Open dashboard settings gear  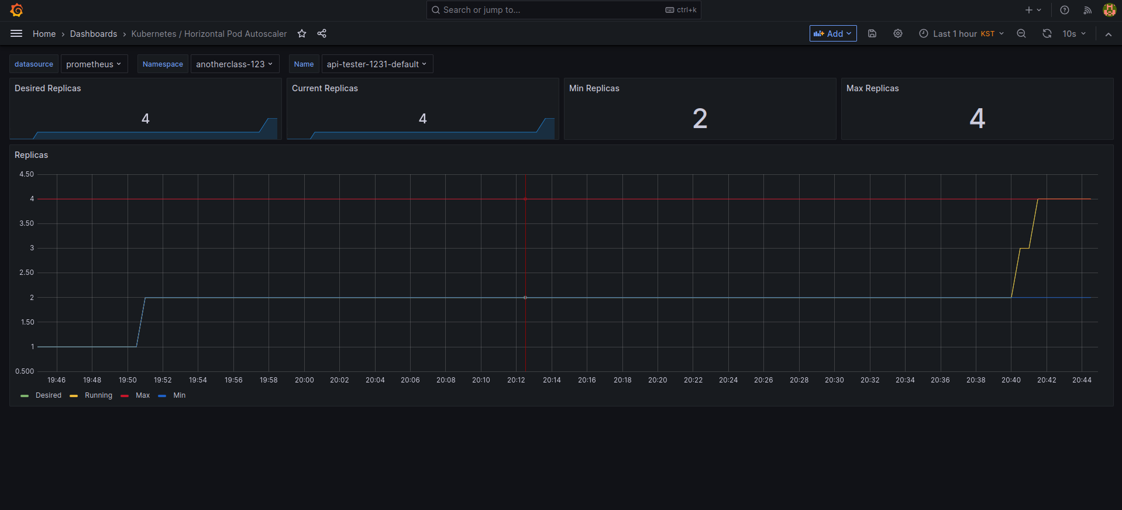(898, 33)
